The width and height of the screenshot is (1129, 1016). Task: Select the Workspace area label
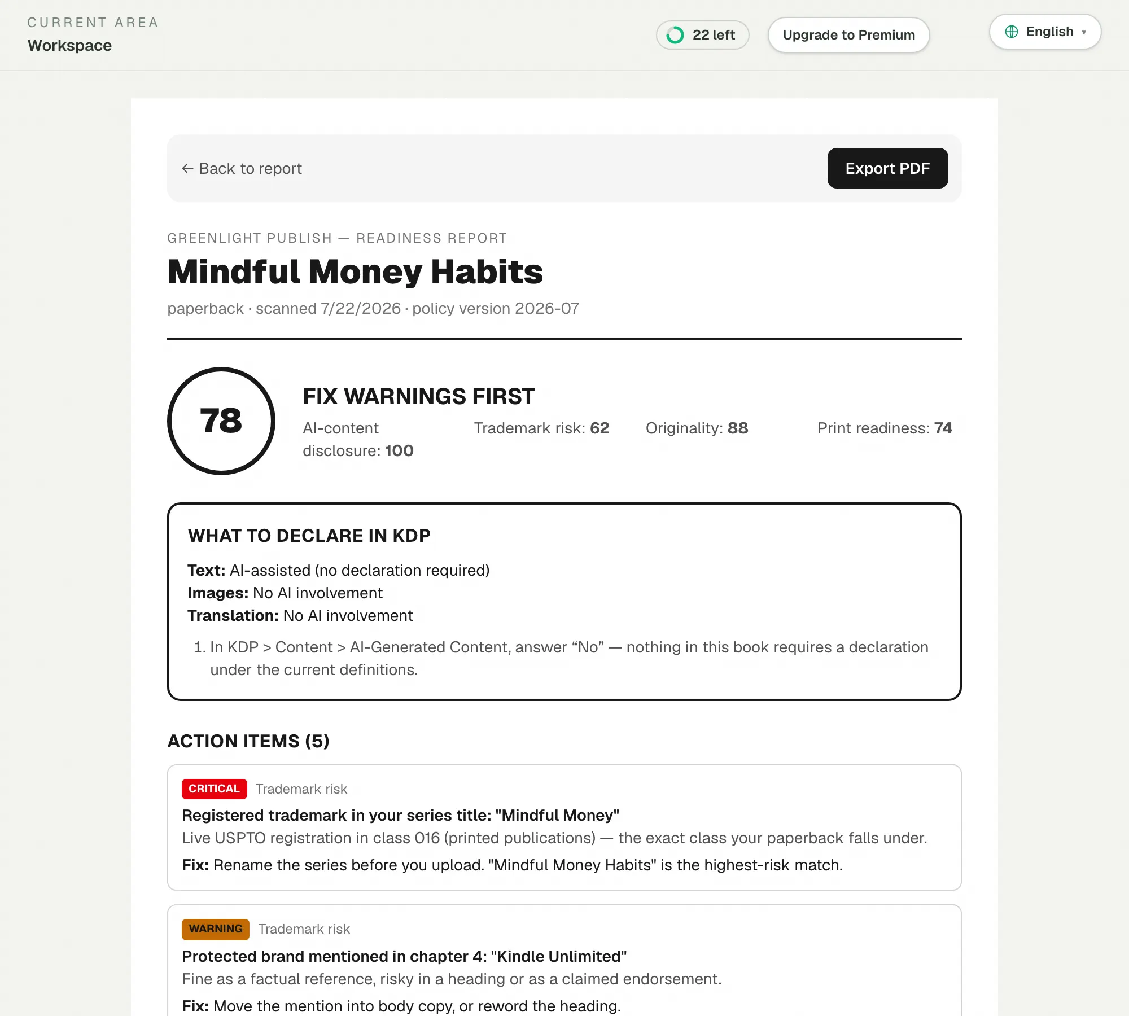pyautogui.click(x=70, y=45)
